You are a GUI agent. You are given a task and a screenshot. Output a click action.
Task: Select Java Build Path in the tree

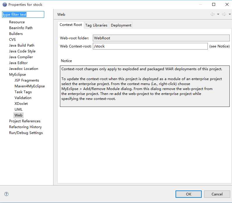[22, 45]
